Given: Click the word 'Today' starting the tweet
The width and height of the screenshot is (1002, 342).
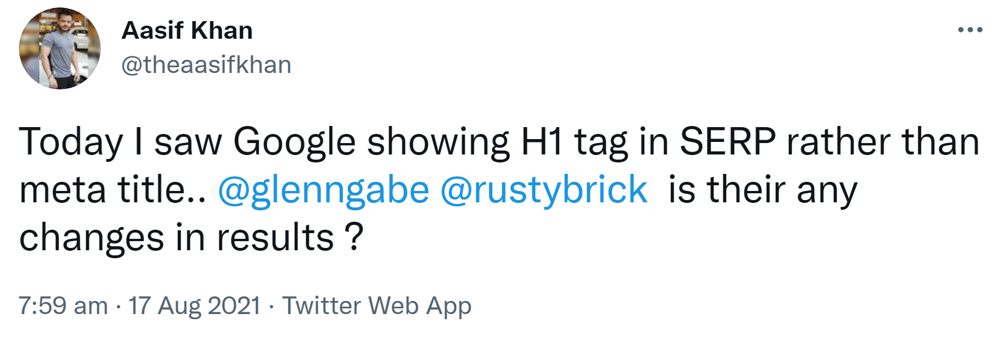Looking at the screenshot, I should tap(71, 141).
